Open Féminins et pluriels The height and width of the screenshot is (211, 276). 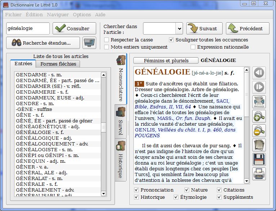tap(166, 60)
